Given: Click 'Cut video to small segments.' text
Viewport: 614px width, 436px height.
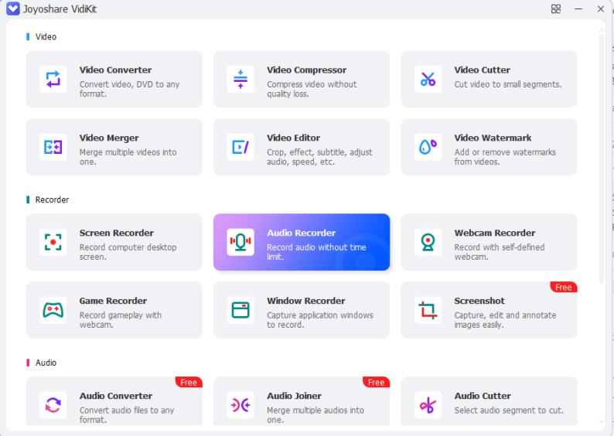Looking at the screenshot, I should click(508, 84).
